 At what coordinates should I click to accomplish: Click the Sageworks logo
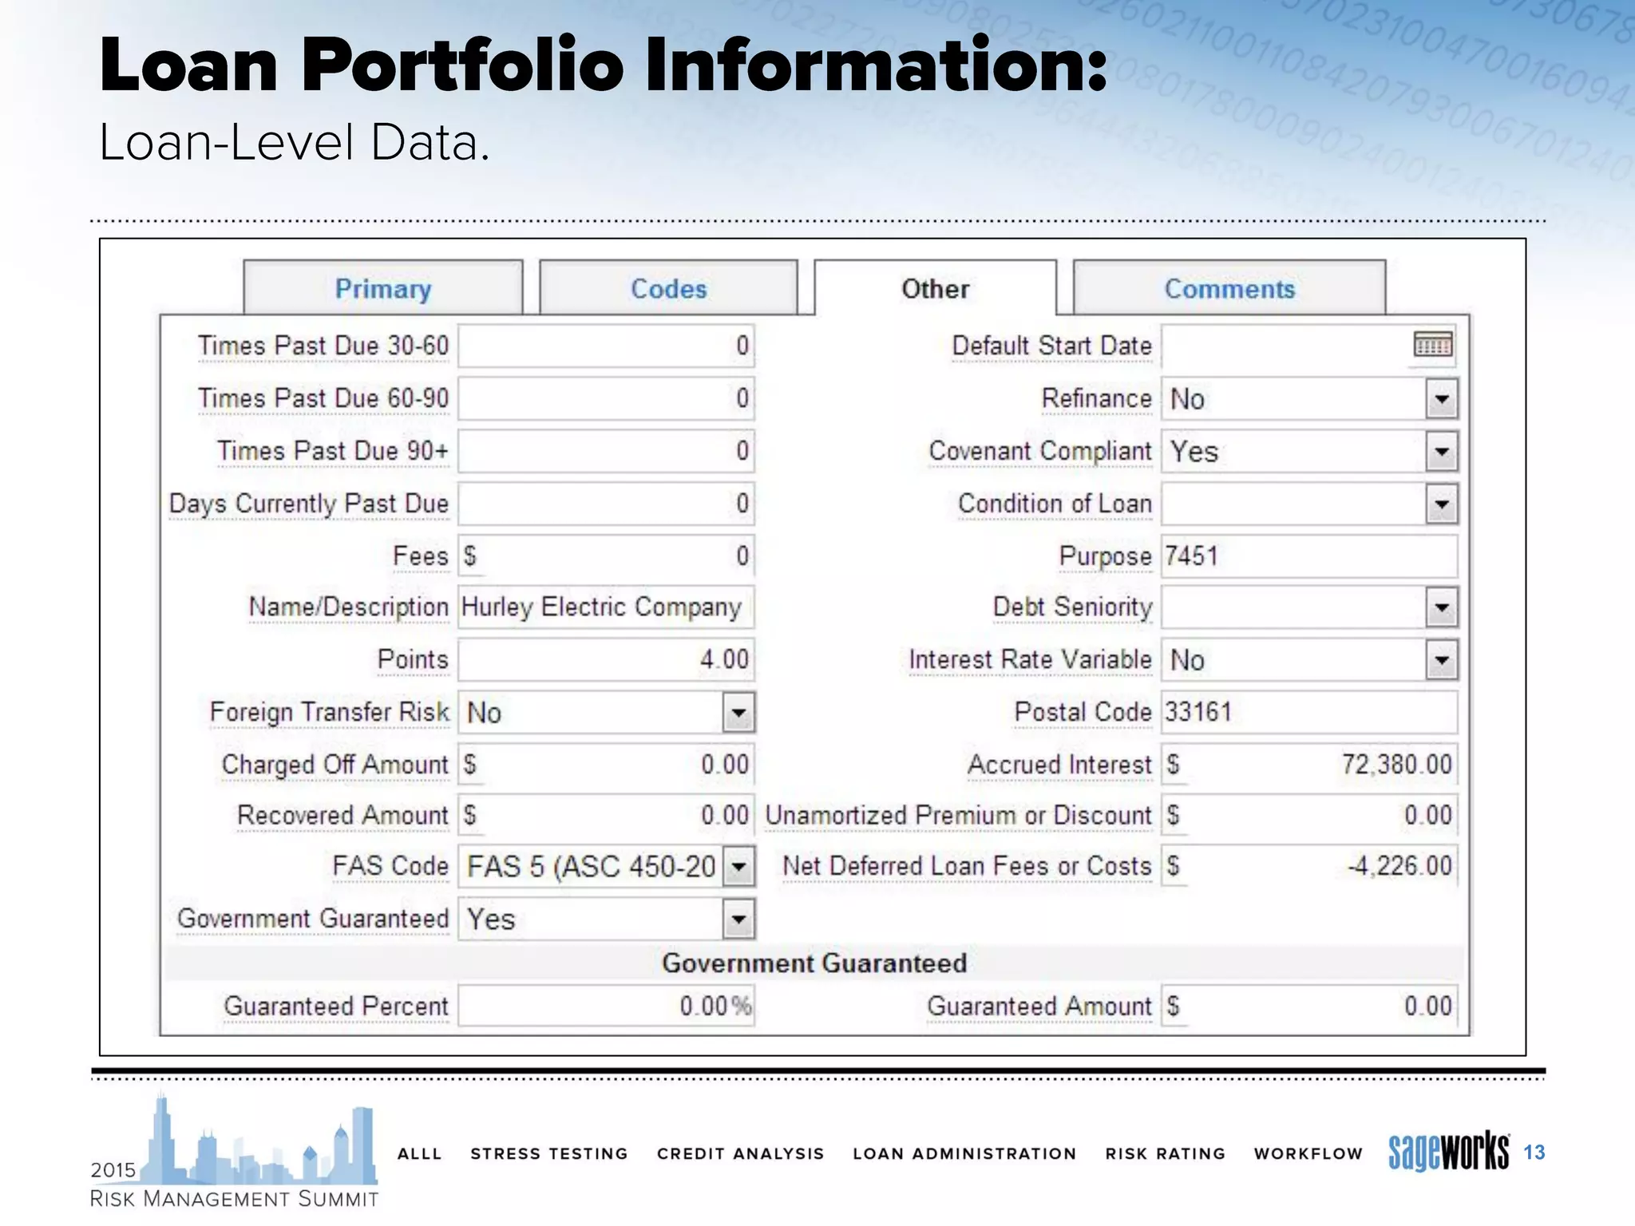tap(1448, 1152)
